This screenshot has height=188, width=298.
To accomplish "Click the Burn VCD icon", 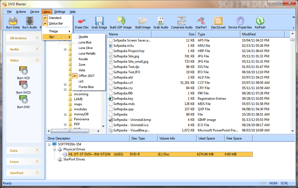I will [x=23, y=70].
